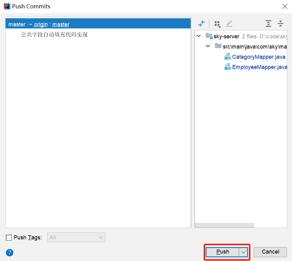Open help with the question mark icon
292x261 pixels.
(x=10, y=253)
